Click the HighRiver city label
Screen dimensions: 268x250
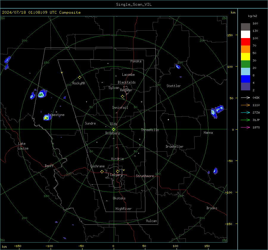point(124,209)
